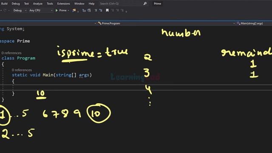
Task: Go to next bookmark icon
Action: 117,10
